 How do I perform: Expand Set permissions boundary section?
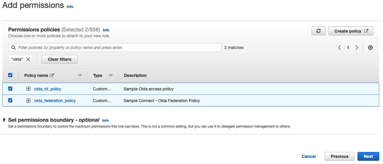4,120
